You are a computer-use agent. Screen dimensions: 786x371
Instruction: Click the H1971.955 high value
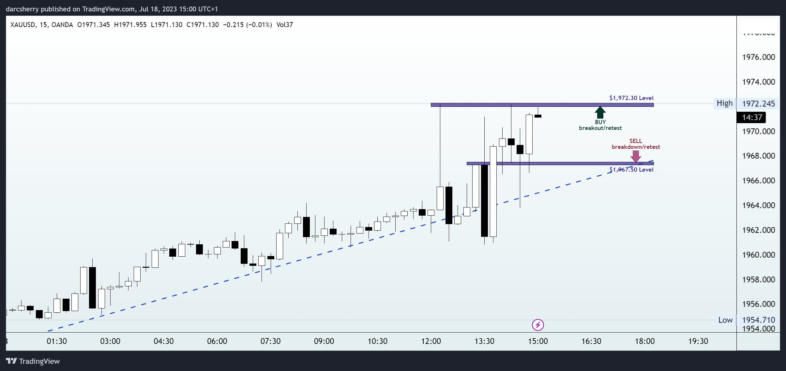[x=130, y=25]
